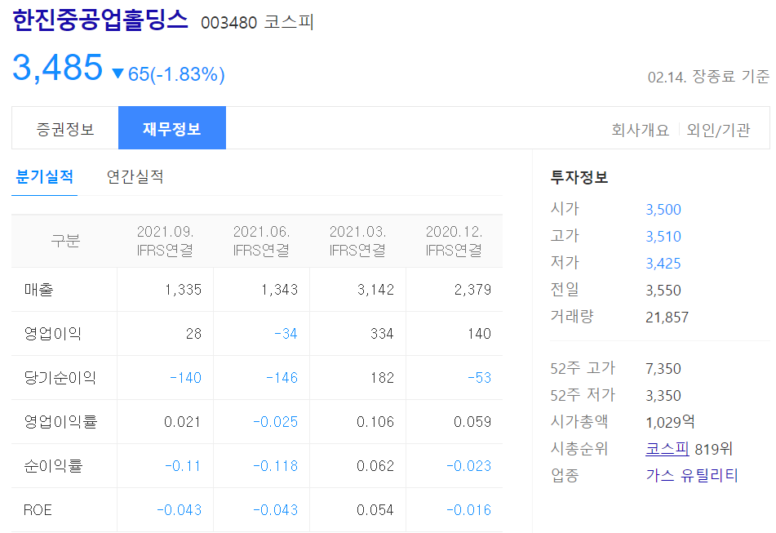Click the current price 3,485
776x533 pixels.
[57, 67]
